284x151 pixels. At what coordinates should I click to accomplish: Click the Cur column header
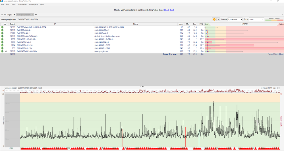click(194, 24)
